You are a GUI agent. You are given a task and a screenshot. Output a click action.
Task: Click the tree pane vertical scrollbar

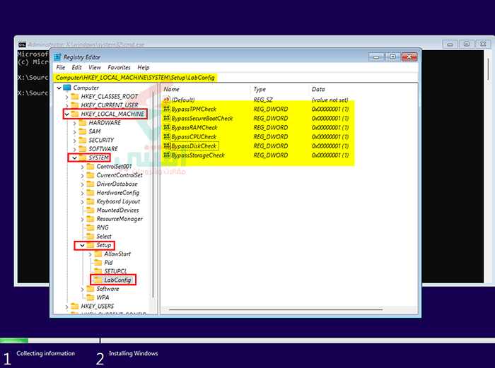click(x=153, y=194)
